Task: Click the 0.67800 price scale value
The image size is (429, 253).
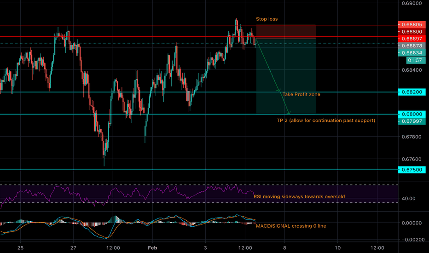Action: (x=412, y=137)
